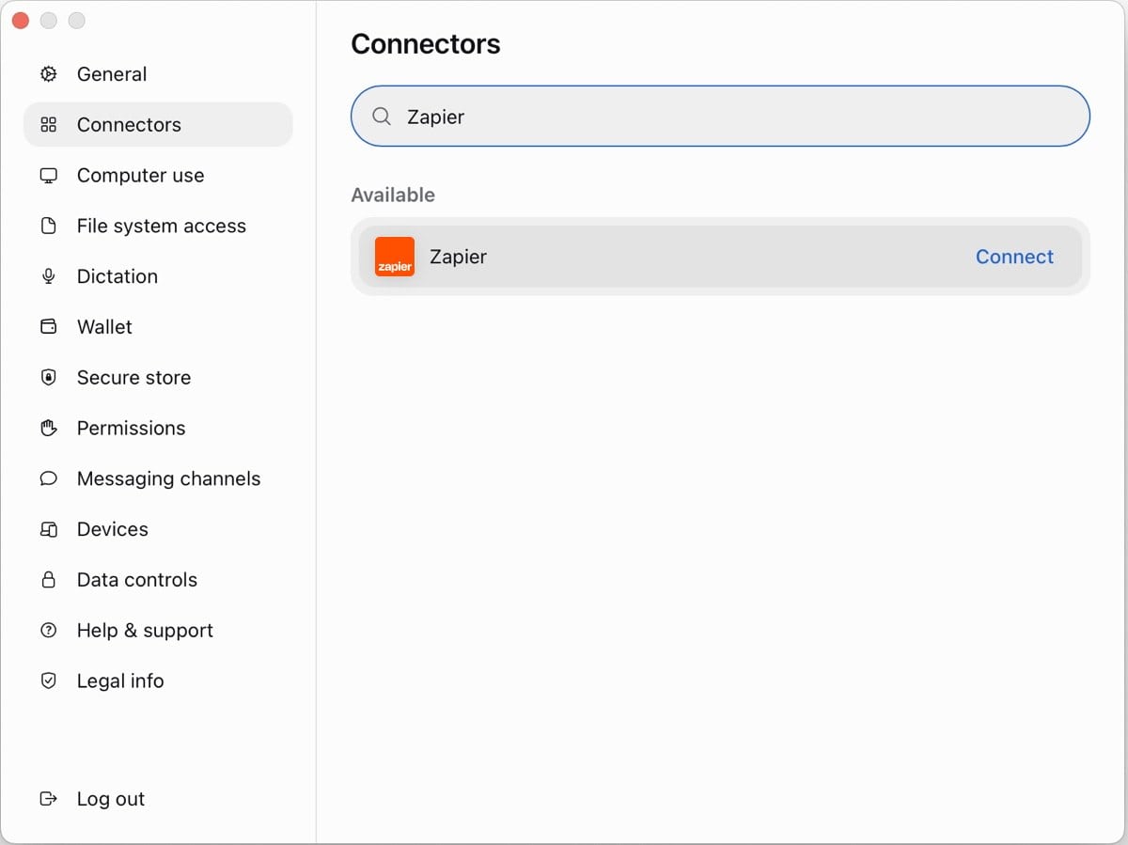Screen dimensions: 1128x845
Task: Open the General settings section
Action: [x=158, y=74]
